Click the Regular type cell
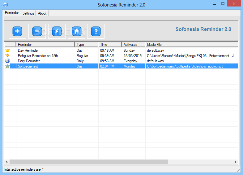This screenshot has width=243, height=175. [82, 56]
